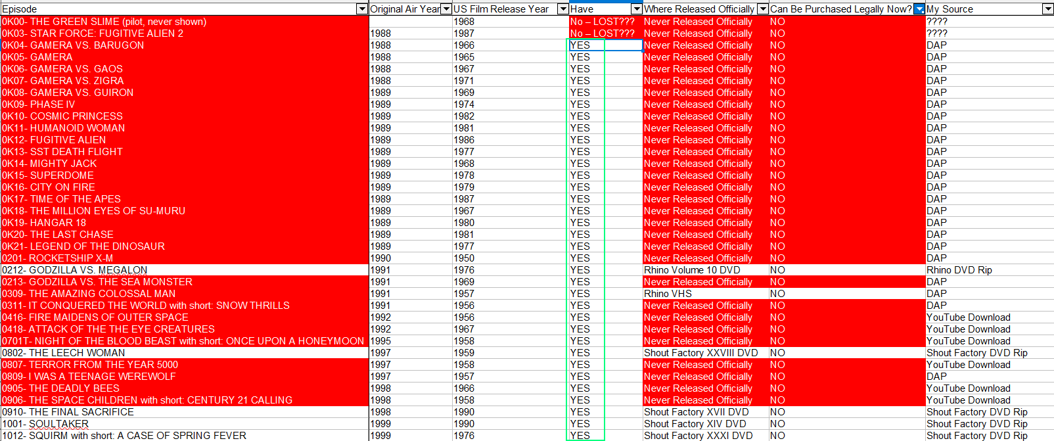Screen dimensions: 1054x441
Task: Select cell 0K06- GAMERA VS. GAOS
Action: pyautogui.click(x=185, y=69)
